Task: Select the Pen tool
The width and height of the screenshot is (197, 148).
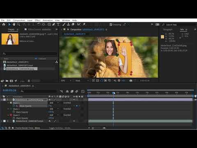Action: pos(54,25)
